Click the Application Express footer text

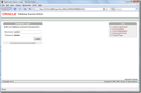pyautogui.click(x=131, y=79)
